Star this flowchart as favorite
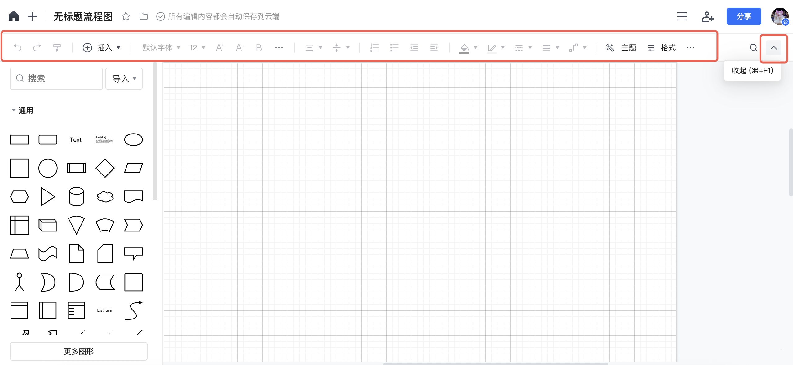The image size is (793, 365). [126, 16]
